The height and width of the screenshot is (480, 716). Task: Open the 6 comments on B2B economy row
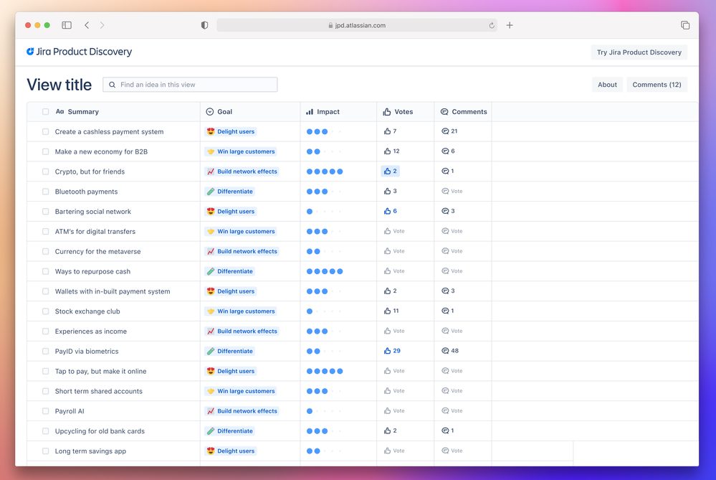[448, 151]
